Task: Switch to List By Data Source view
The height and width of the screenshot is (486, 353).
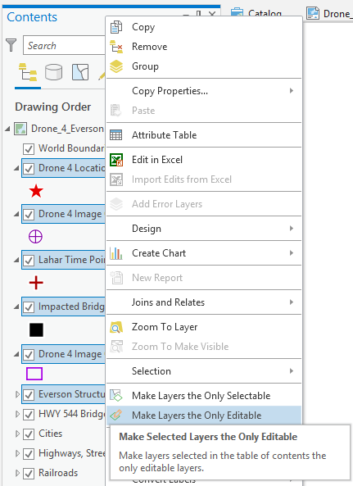Action: pyautogui.click(x=53, y=72)
